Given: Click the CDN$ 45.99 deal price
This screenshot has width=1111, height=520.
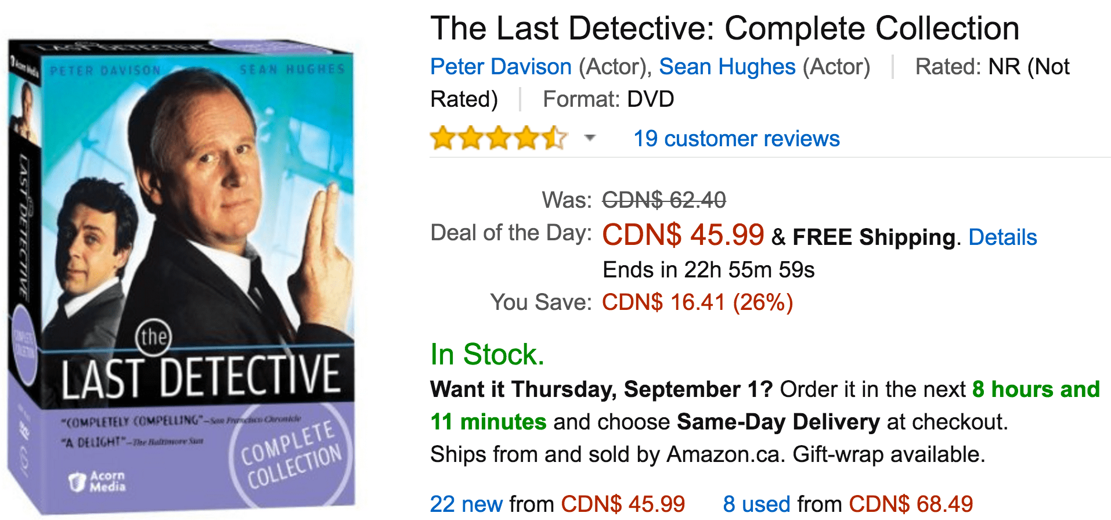Looking at the screenshot, I should (683, 235).
